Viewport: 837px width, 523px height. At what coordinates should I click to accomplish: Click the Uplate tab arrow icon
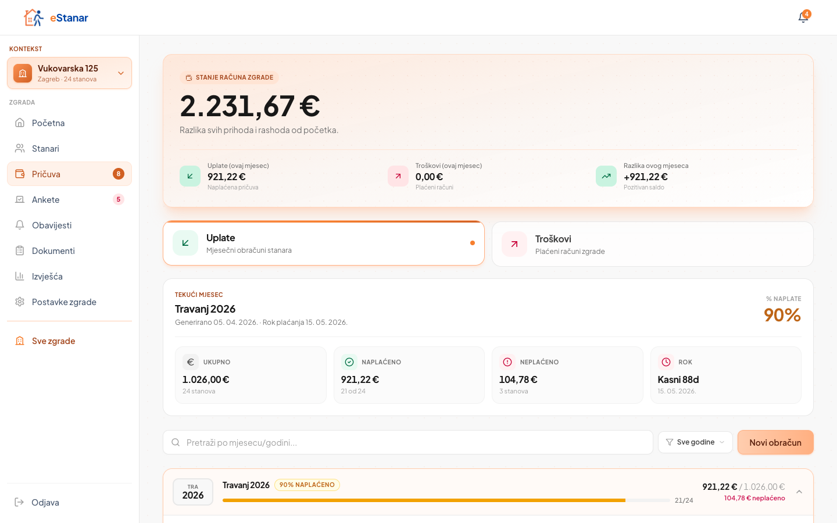(x=185, y=243)
